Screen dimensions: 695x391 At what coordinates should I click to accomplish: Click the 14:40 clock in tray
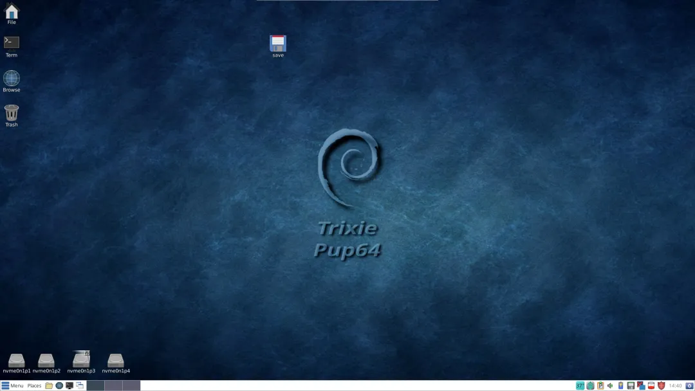[676, 386]
